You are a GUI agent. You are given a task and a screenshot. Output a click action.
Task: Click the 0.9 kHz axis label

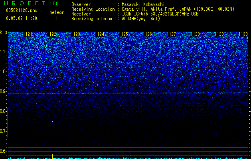(3, 91)
